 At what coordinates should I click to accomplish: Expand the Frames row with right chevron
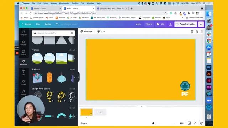(74, 58)
